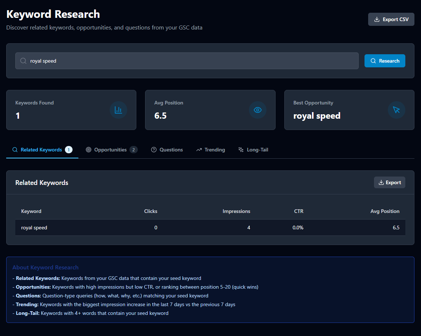Click the download icon on the Export button
421x336 pixels.
click(x=382, y=182)
